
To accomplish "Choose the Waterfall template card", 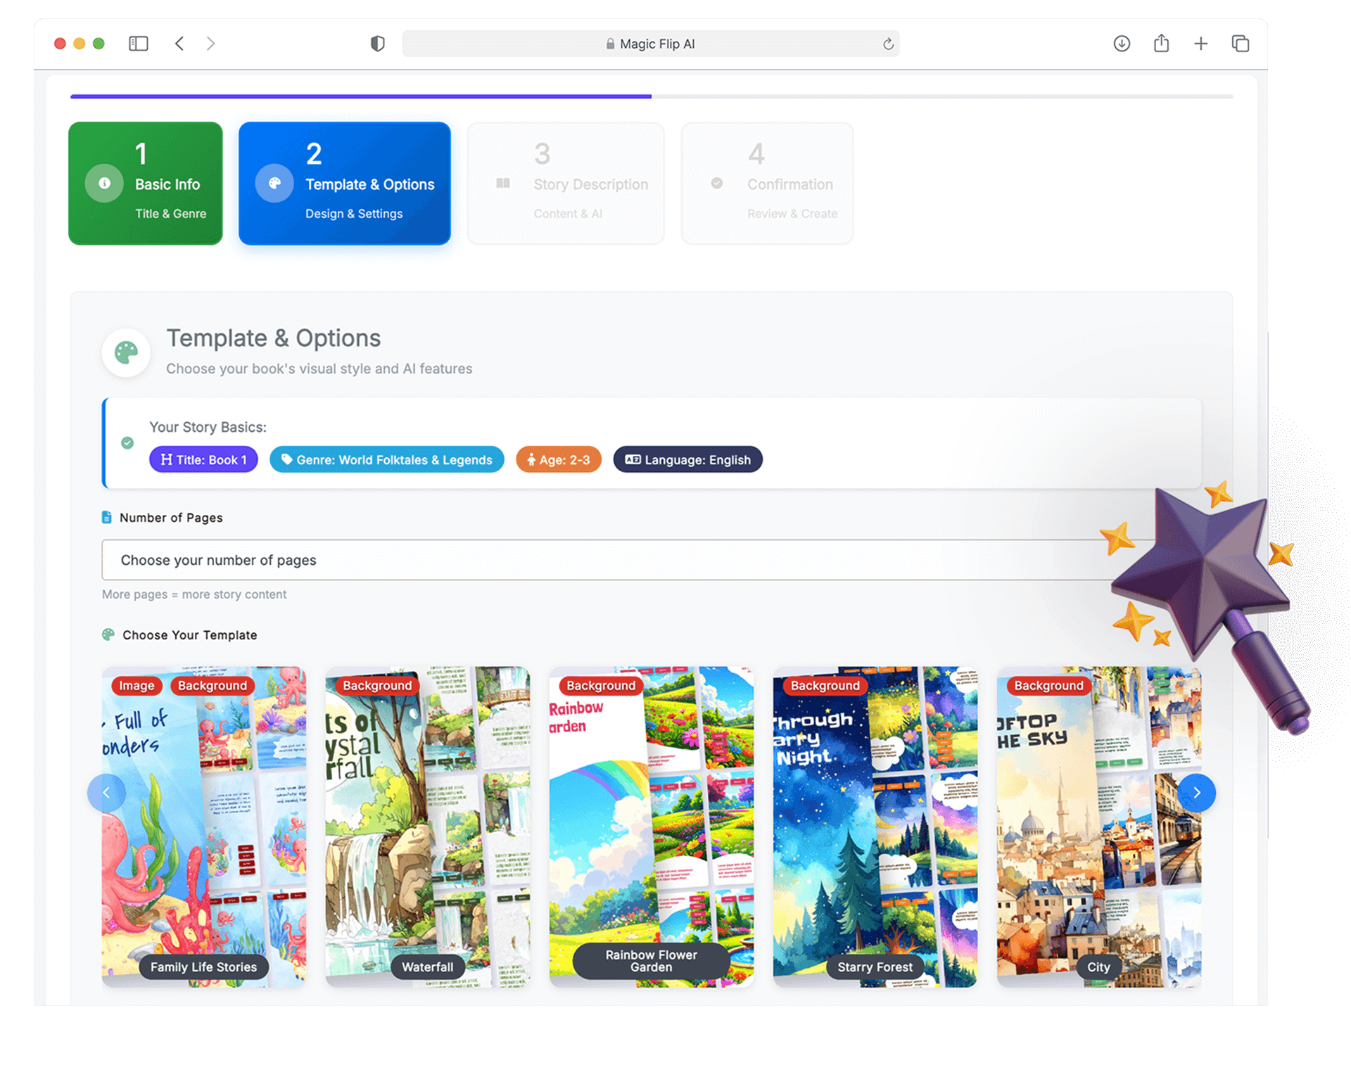I will (x=427, y=827).
